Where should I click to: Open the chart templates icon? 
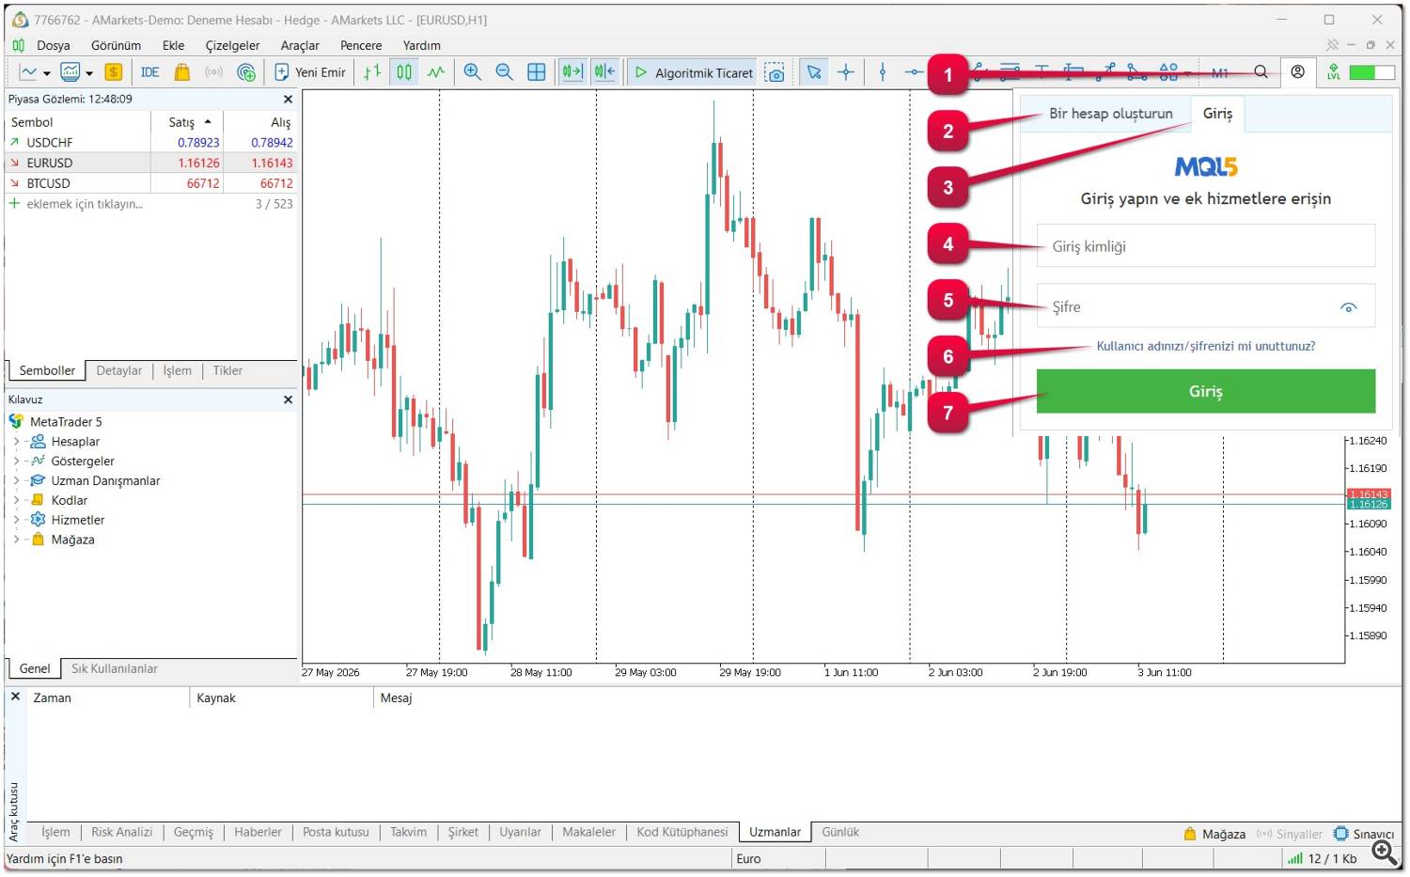point(70,72)
